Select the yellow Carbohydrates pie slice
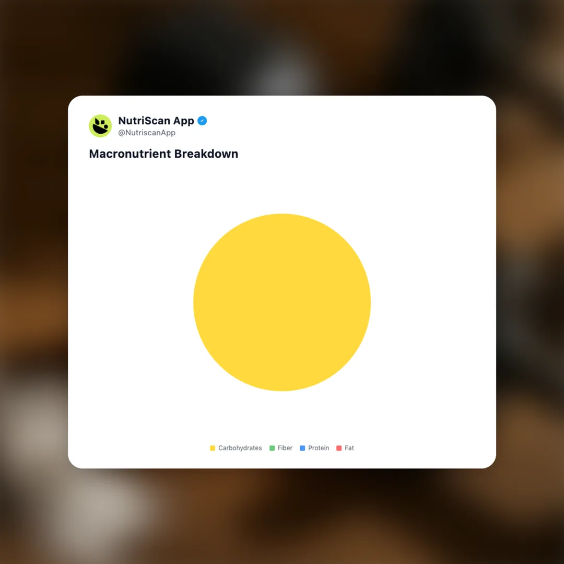Image resolution: width=564 pixels, height=564 pixels. coord(282,302)
